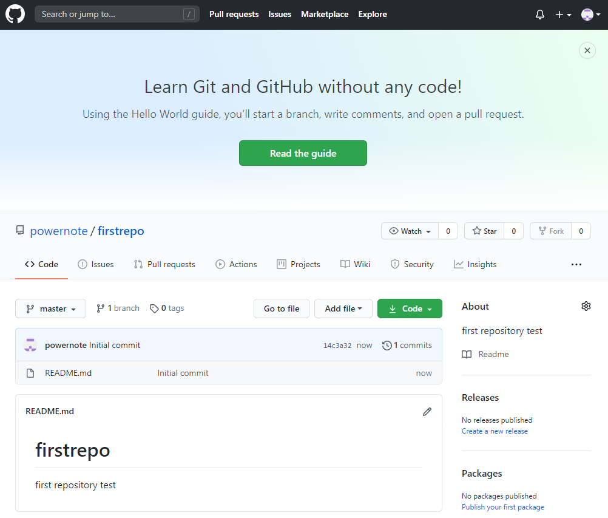This screenshot has width=608, height=518.
Task: Open the About settings gear icon
Action: [586, 306]
